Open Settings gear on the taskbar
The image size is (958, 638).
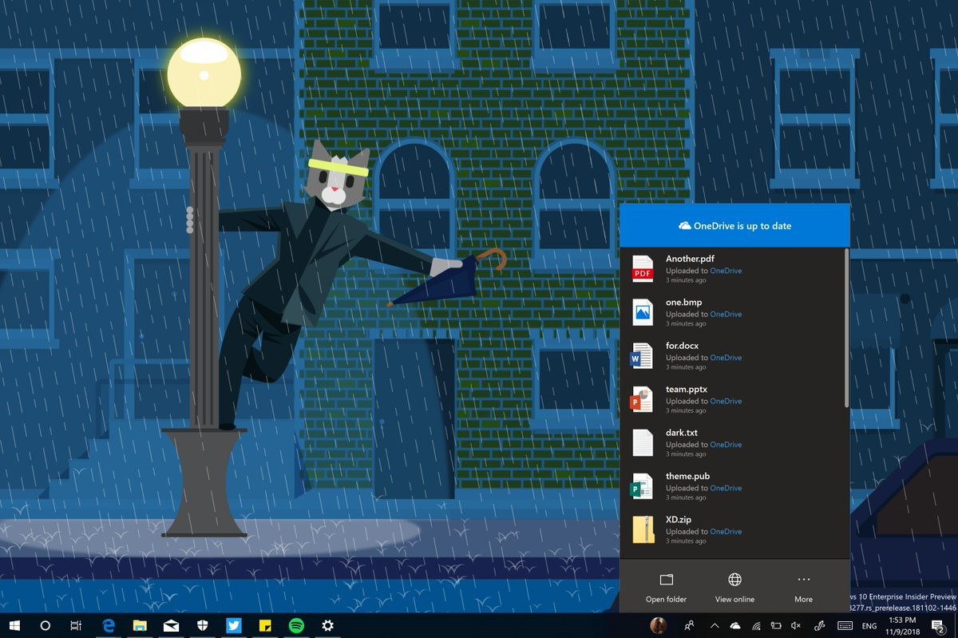tap(327, 625)
